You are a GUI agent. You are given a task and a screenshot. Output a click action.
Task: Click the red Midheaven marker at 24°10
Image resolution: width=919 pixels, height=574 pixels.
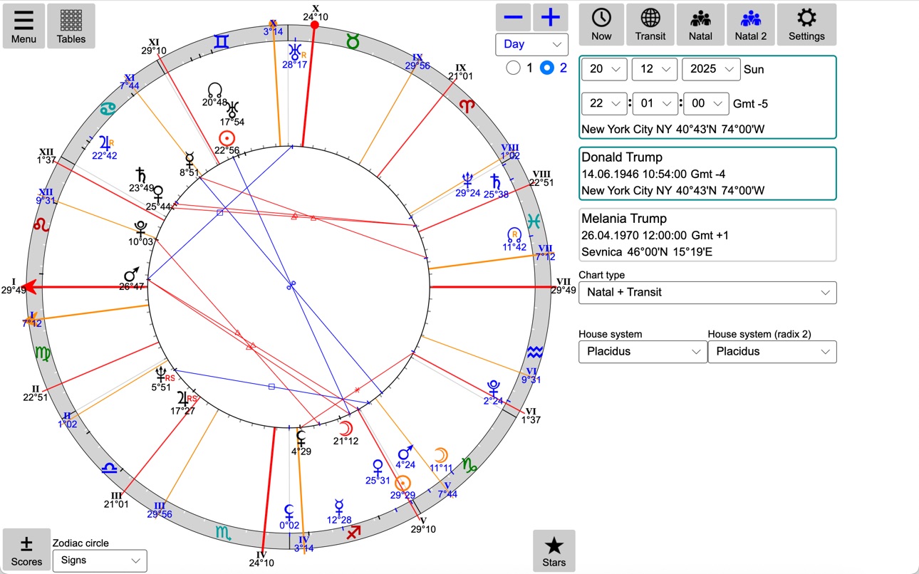coord(314,26)
